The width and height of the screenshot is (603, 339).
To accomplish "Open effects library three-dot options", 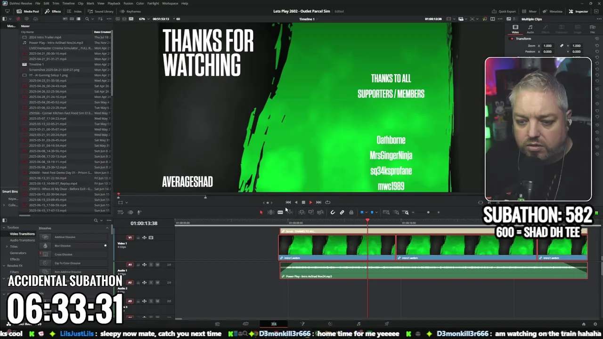I will click(108, 220).
